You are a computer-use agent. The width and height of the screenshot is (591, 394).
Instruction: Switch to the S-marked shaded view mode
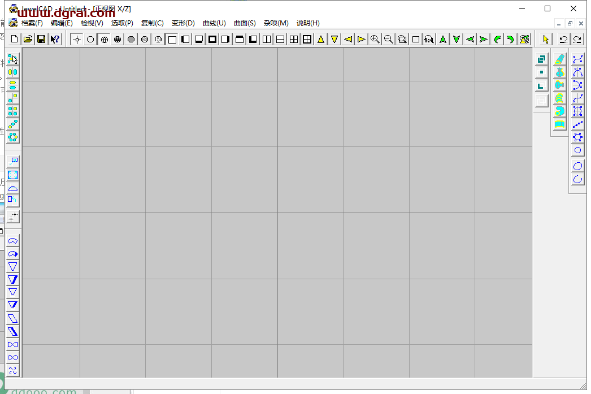click(145, 39)
